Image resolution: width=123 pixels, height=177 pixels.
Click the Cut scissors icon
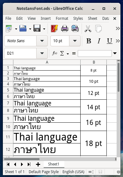(88, 29)
